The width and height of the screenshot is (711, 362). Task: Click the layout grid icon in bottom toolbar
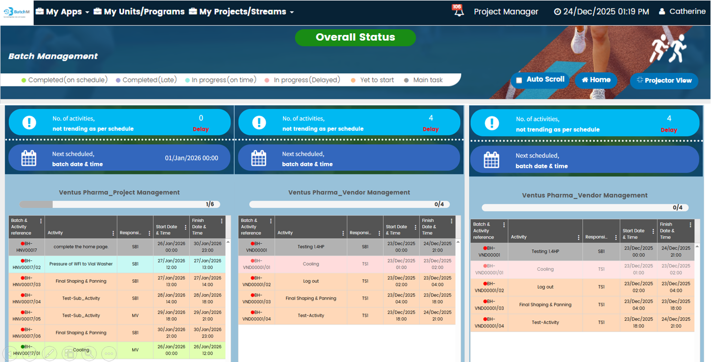[69, 354]
